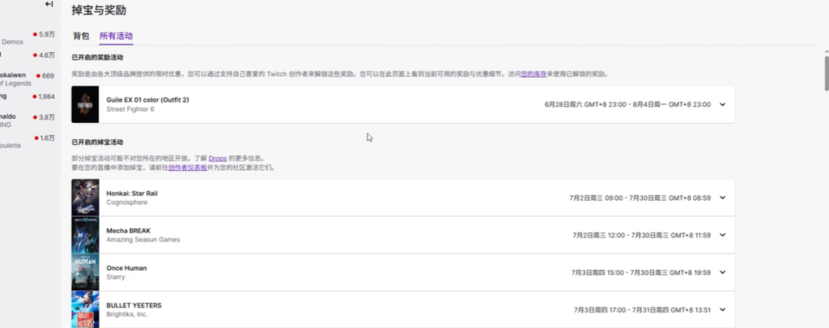Click the Street Fighter 6 thumbnail
The height and width of the screenshot is (328, 829).
pyautogui.click(x=85, y=104)
